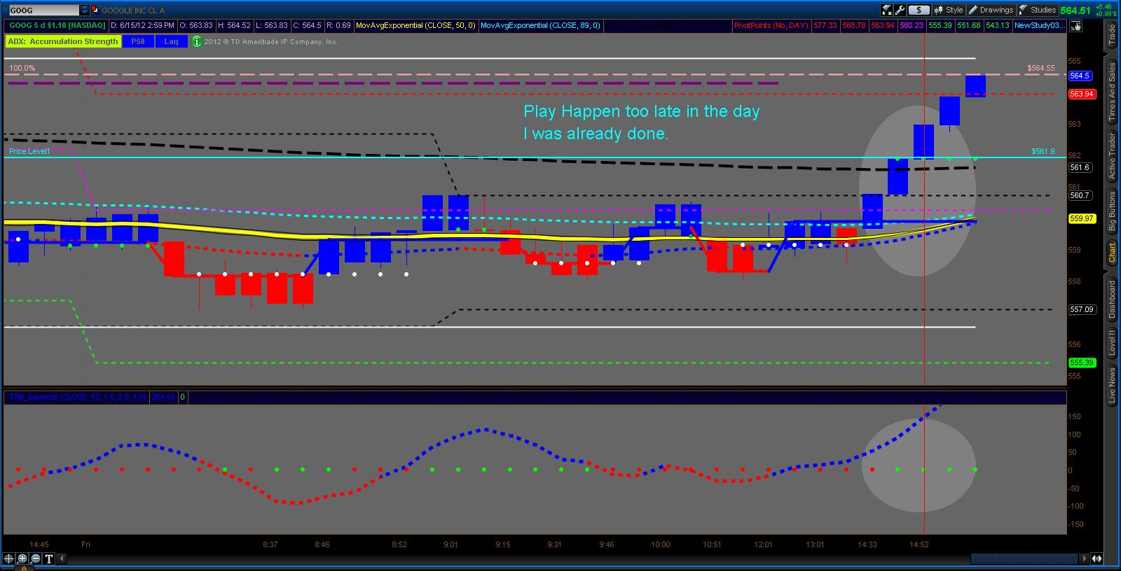The height and width of the screenshot is (571, 1121).
Task: Click the magenta 560.23 pivot value
Action: click(x=911, y=25)
